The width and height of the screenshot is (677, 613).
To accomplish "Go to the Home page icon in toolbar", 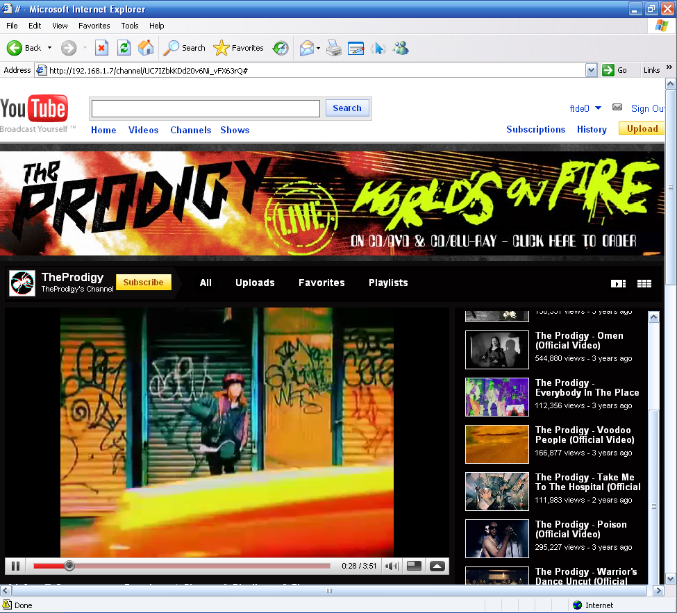I will (146, 48).
